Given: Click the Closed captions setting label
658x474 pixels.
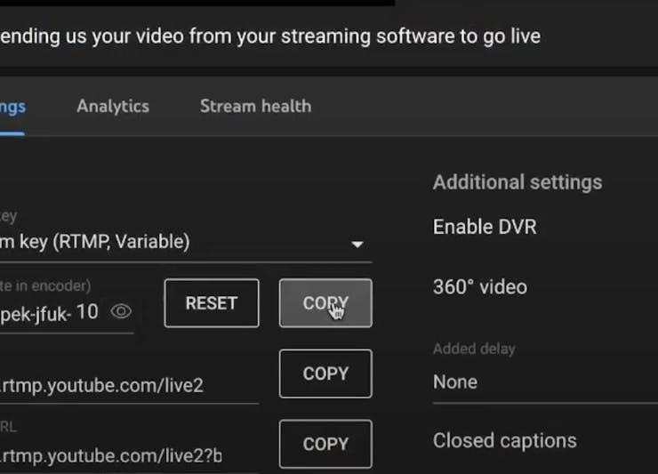Looking at the screenshot, I should [505, 441].
